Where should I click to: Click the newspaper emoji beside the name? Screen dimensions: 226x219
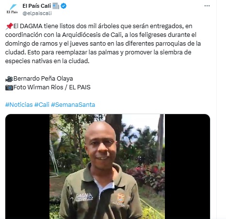56,6
